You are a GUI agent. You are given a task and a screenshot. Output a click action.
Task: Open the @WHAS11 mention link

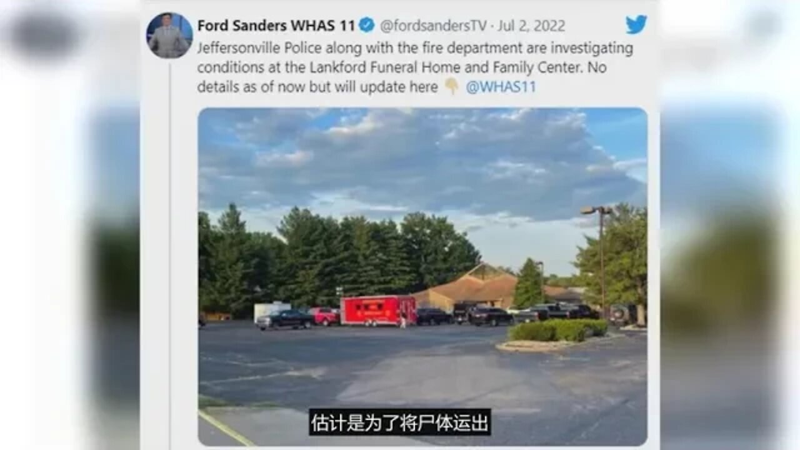[x=501, y=87]
